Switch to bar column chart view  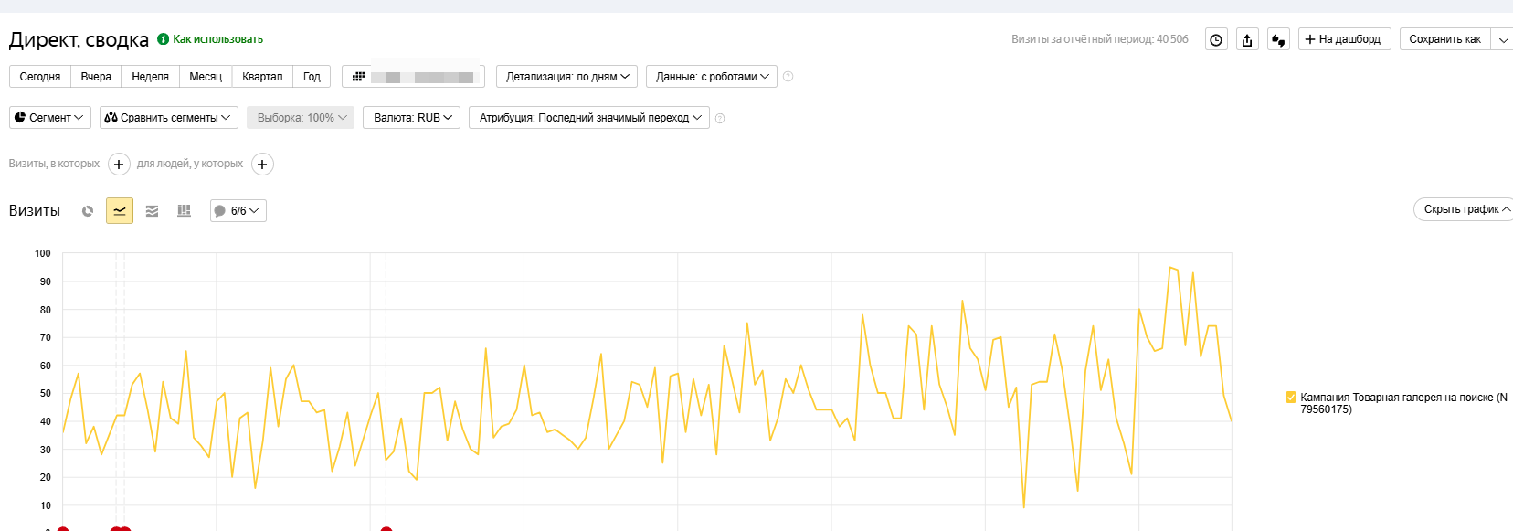(x=184, y=211)
